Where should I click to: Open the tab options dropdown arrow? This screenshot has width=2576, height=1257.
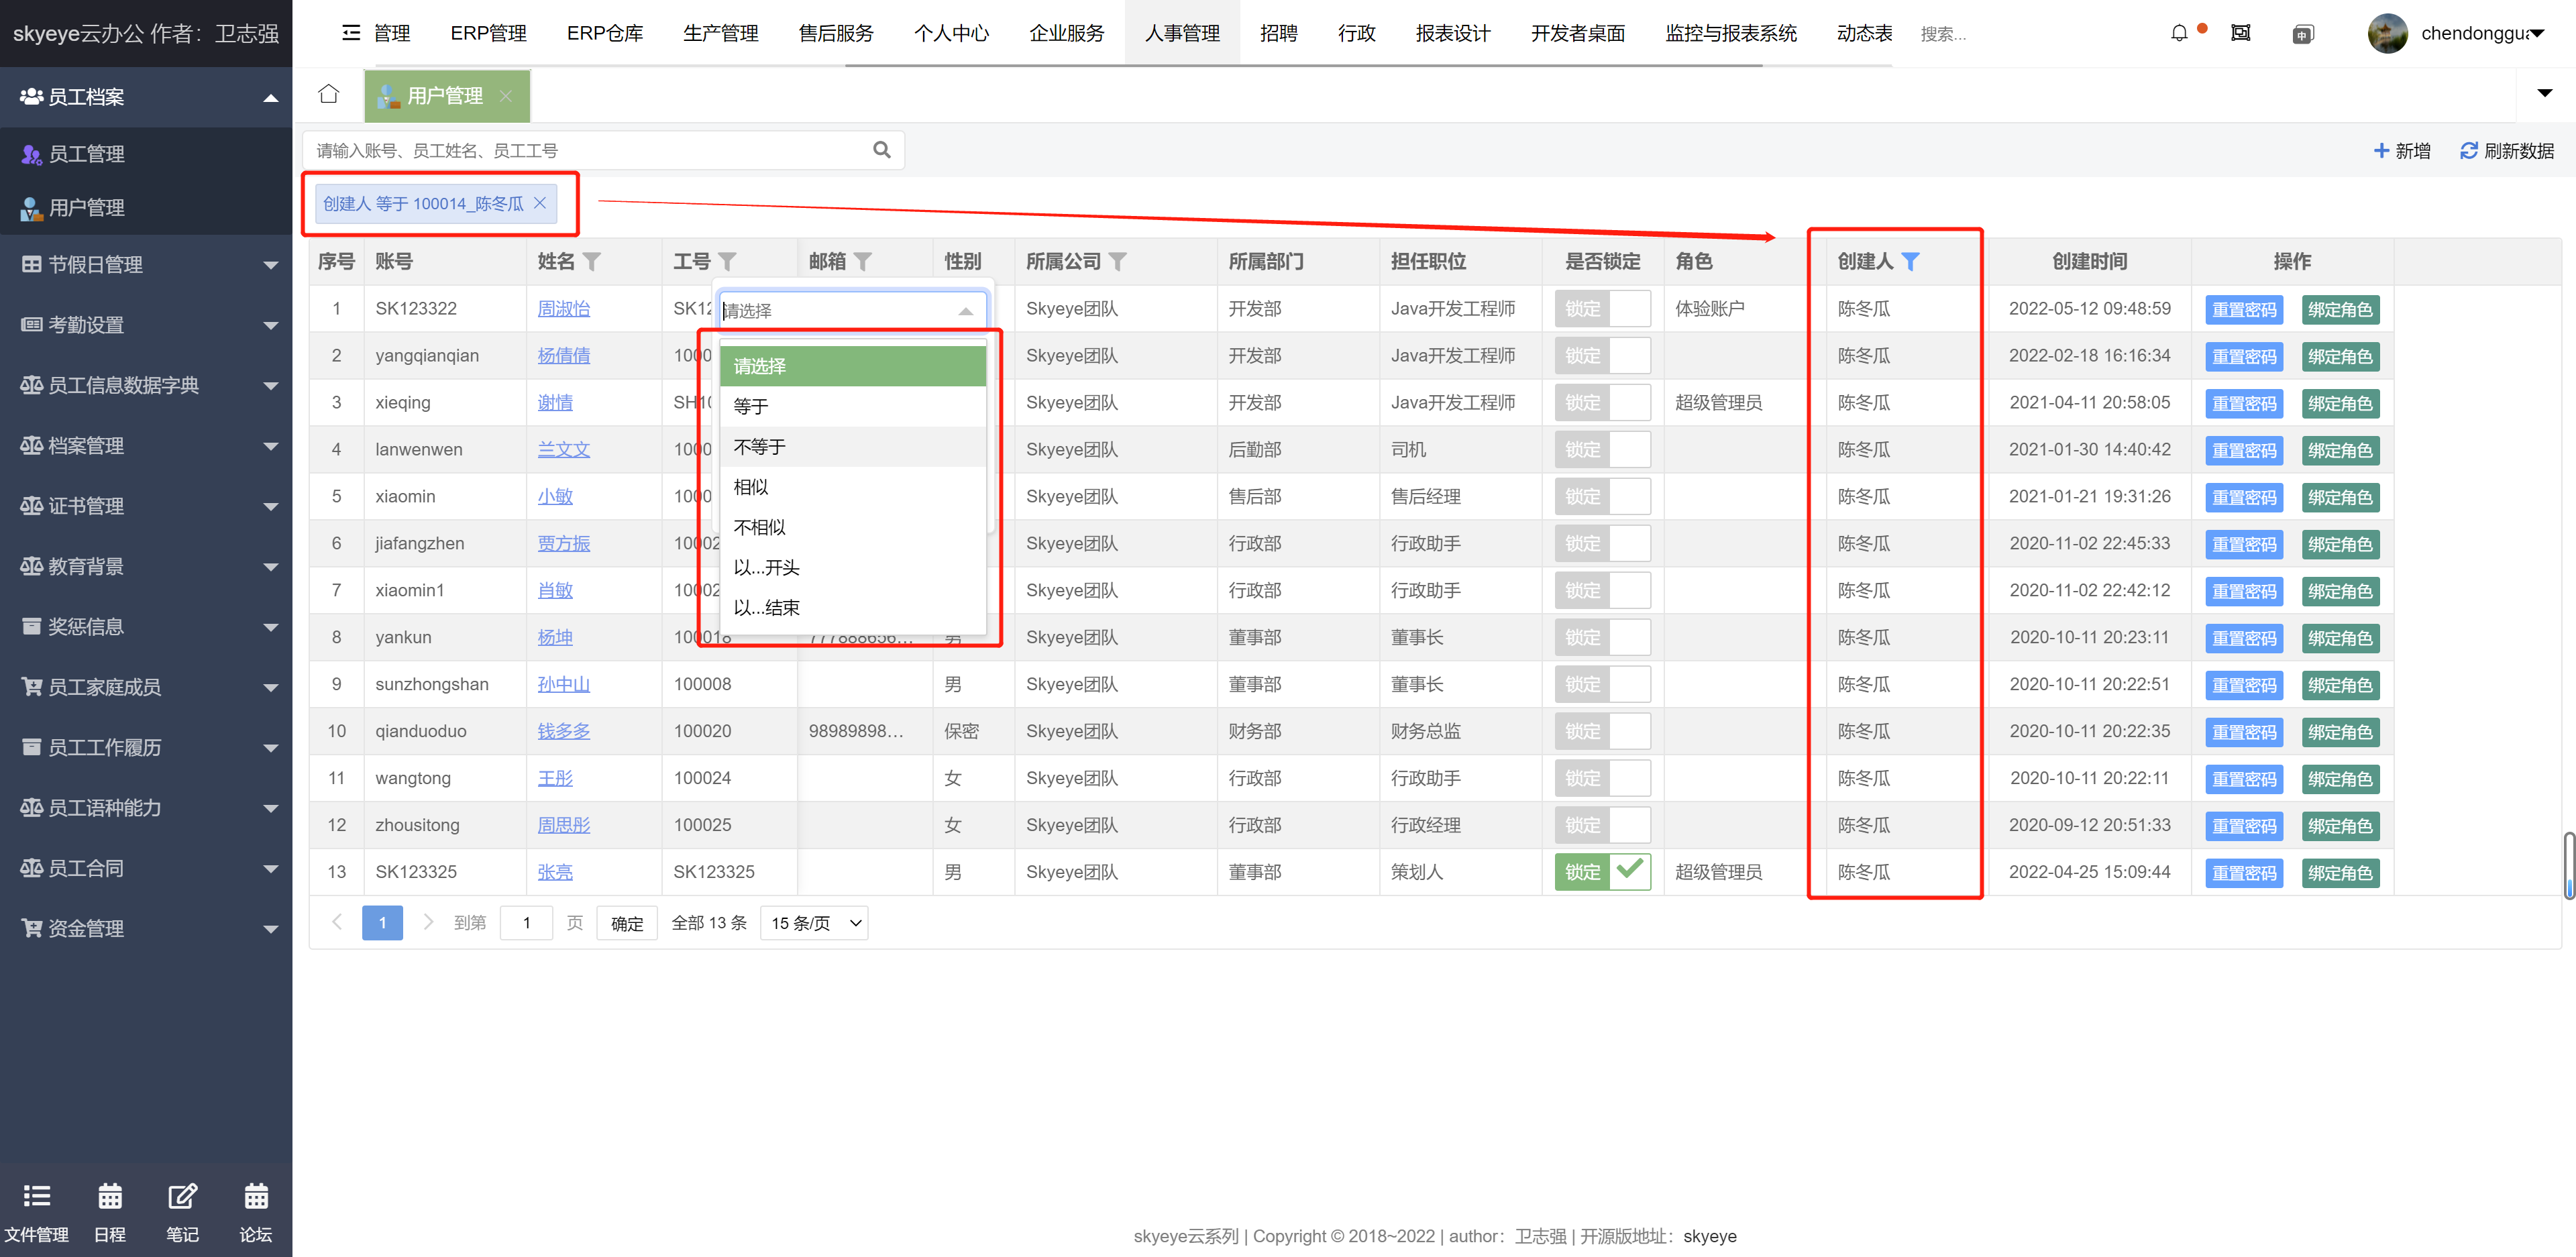[2545, 94]
